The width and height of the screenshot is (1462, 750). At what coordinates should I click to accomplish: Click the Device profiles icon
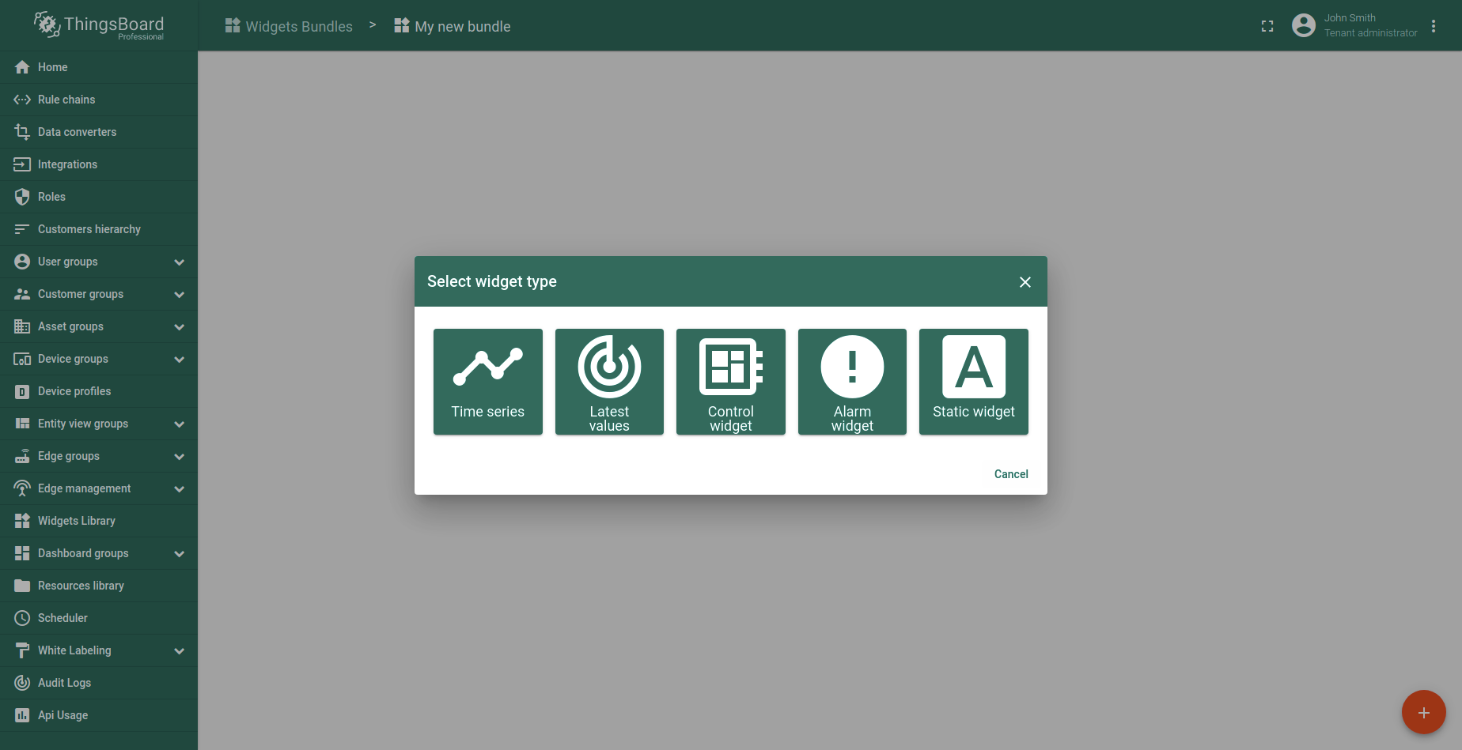click(x=22, y=391)
